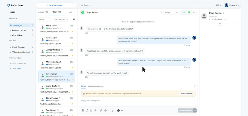
Task: Edit Priya Raman's contact name pencil
Action: [223, 13]
